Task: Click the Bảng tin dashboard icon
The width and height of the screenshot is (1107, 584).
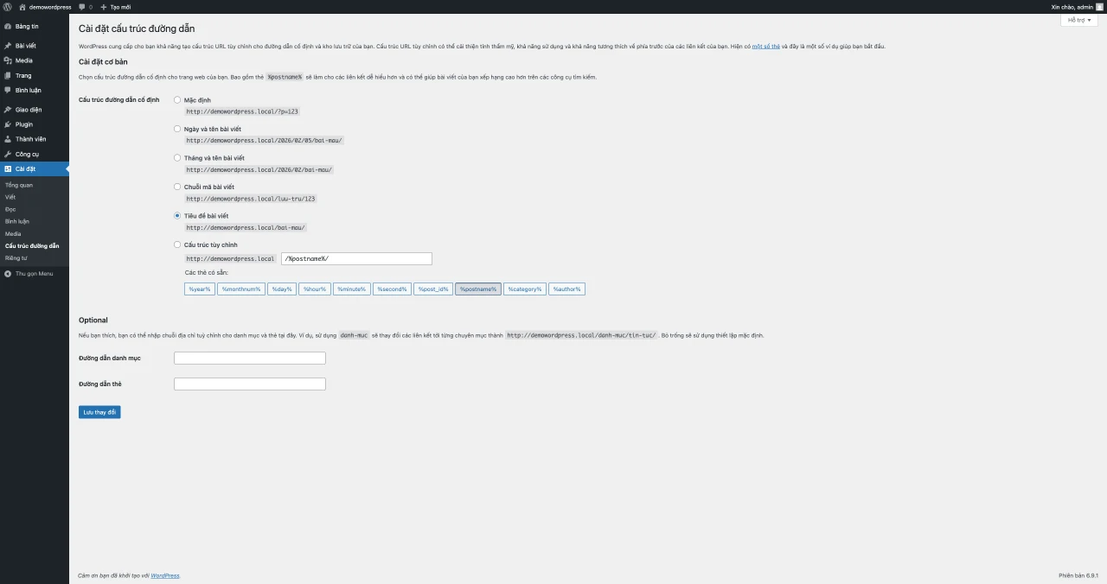Action: (8, 26)
